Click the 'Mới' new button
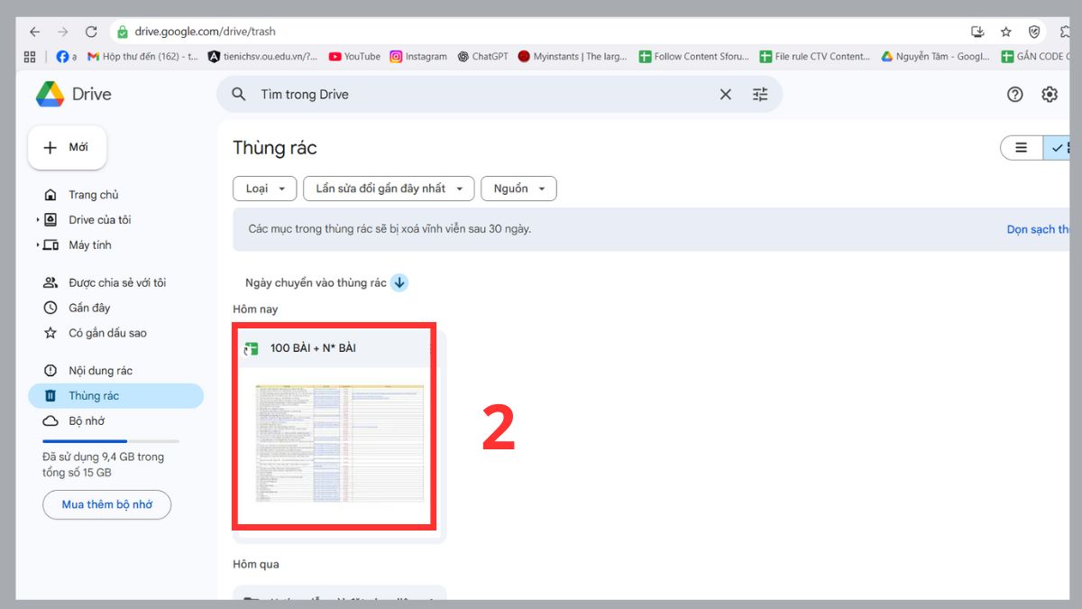The height and width of the screenshot is (609, 1082). point(68,147)
